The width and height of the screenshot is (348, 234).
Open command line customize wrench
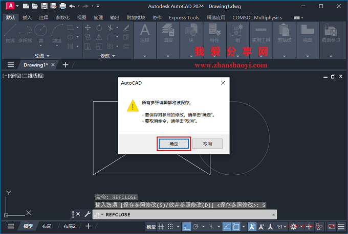point(88,214)
